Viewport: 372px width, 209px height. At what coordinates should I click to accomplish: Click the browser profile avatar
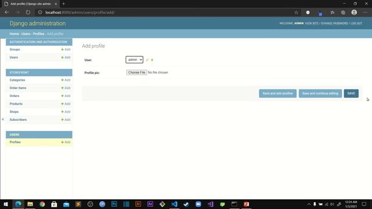coord(354,12)
